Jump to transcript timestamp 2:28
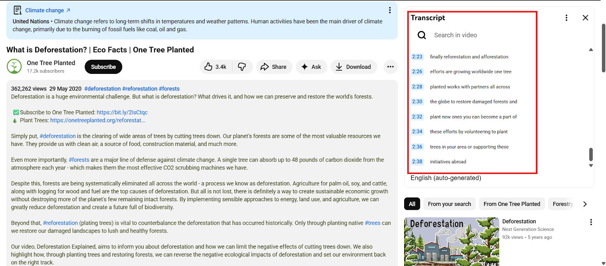This screenshot has height=266, width=606. (417, 87)
